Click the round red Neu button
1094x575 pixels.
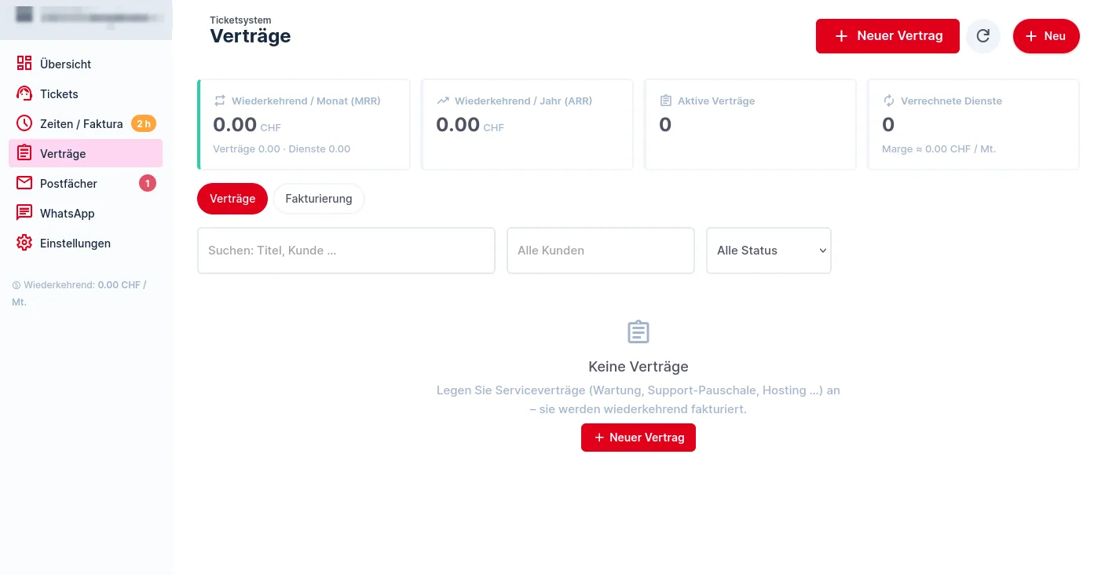(x=1046, y=36)
